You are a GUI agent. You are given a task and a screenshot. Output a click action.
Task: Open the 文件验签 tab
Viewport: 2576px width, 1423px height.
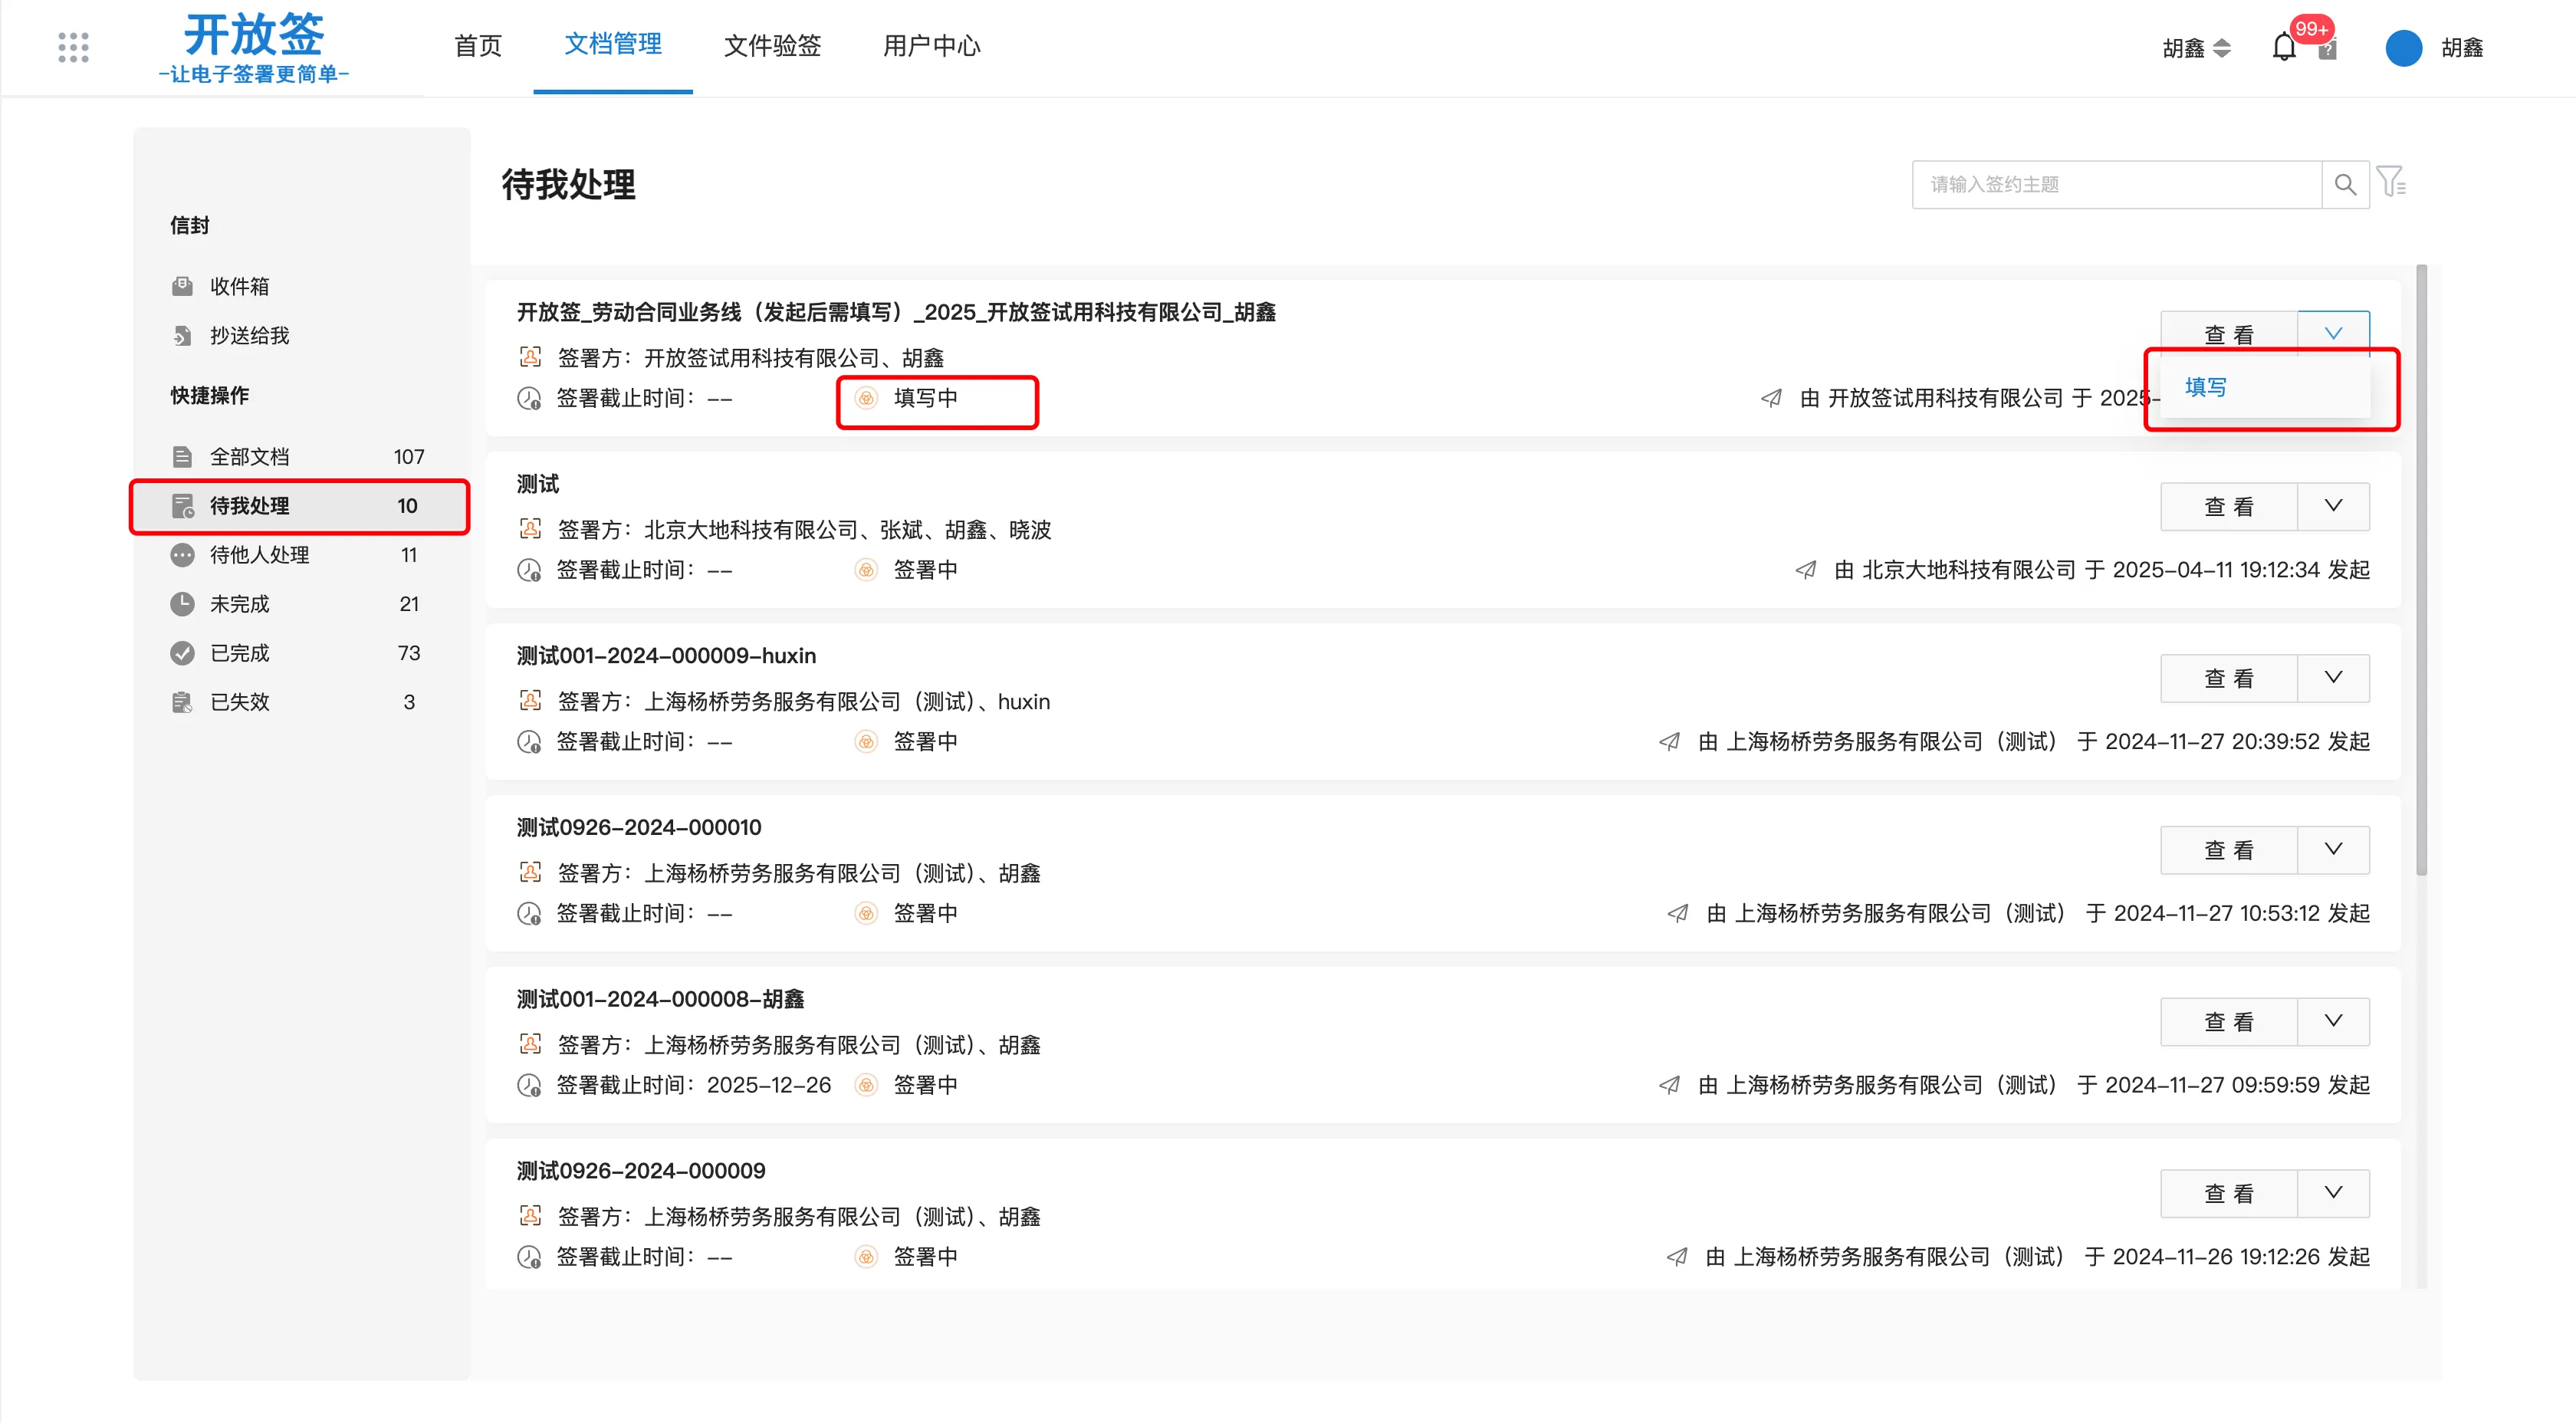click(x=772, y=46)
